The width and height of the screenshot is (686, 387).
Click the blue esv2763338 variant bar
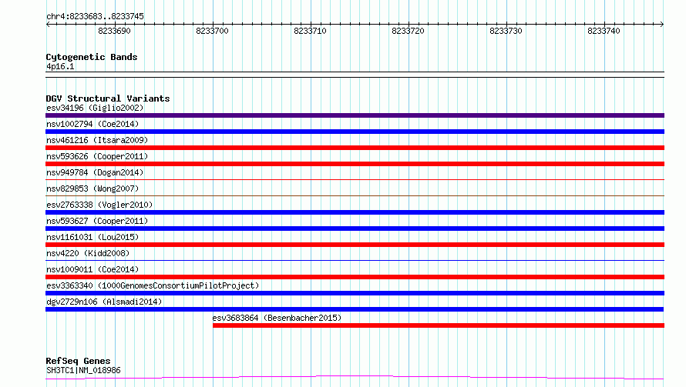click(355, 212)
